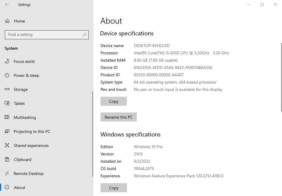Click Device ID value 6162415A-4FDD
The width and height of the screenshot is (282, 196).
(x=173, y=67)
